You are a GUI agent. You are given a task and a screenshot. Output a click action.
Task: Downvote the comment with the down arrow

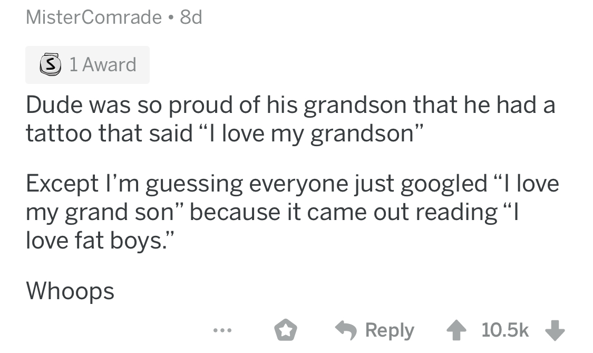(555, 330)
